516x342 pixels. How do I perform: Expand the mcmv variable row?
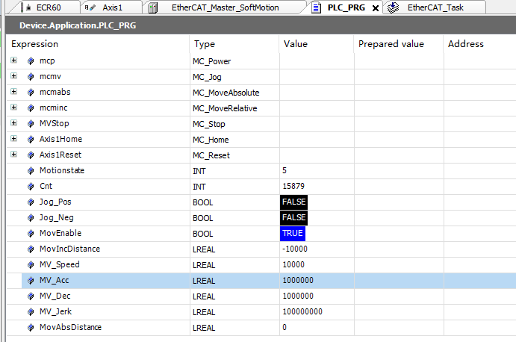pos(14,76)
